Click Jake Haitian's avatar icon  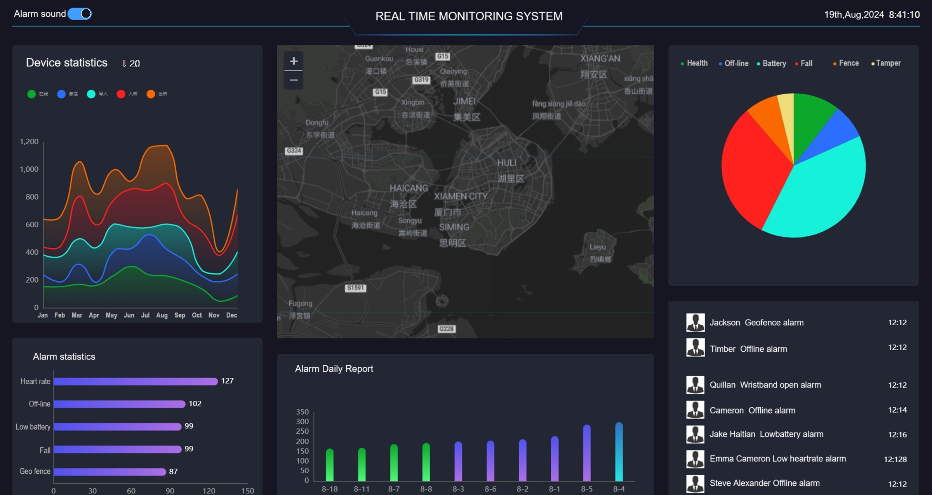coord(695,434)
